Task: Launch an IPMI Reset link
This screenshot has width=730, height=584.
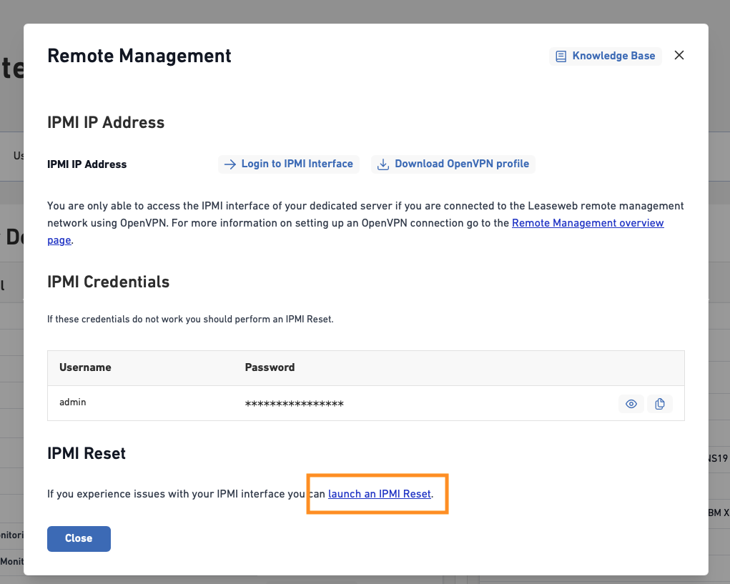Action: [380, 494]
